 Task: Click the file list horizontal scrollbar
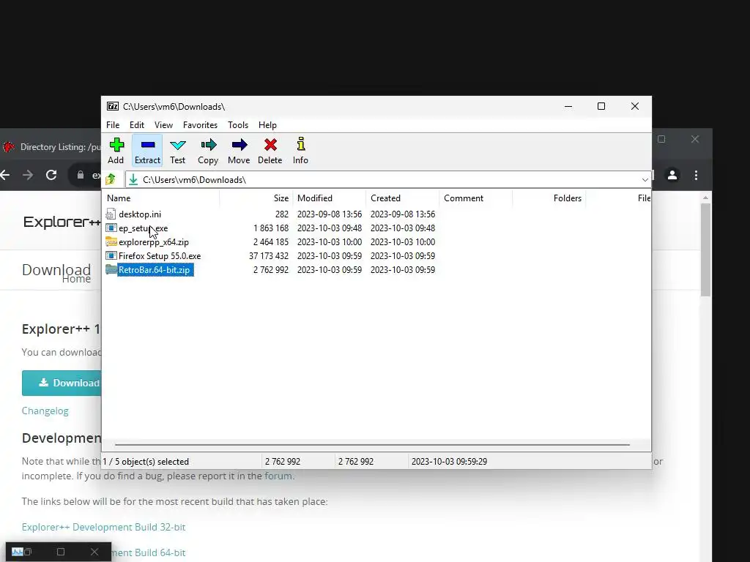click(x=372, y=444)
